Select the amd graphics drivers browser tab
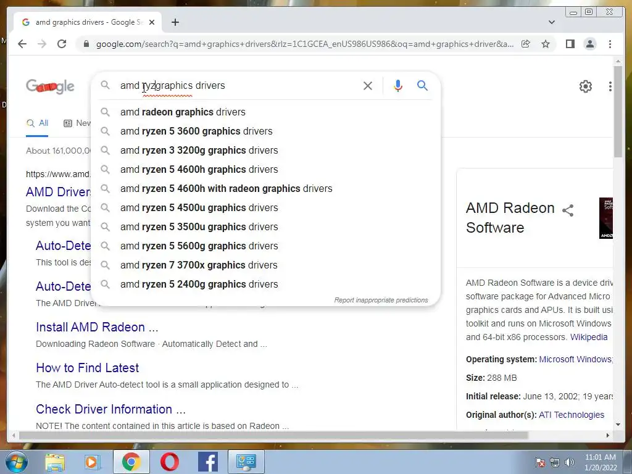The height and width of the screenshot is (474, 632). pos(88,22)
